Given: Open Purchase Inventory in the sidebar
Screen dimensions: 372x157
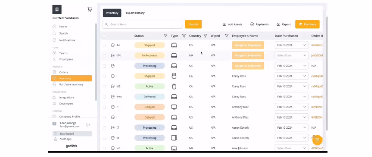Looking at the screenshot, I should click(x=71, y=84).
